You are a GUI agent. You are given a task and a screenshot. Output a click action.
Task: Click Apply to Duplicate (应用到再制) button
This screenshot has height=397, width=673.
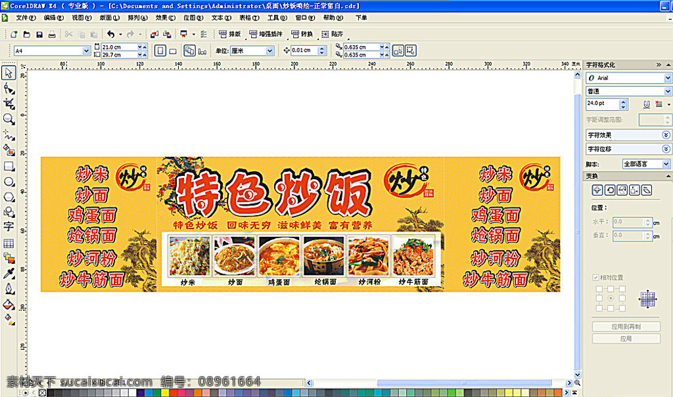point(626,327)
